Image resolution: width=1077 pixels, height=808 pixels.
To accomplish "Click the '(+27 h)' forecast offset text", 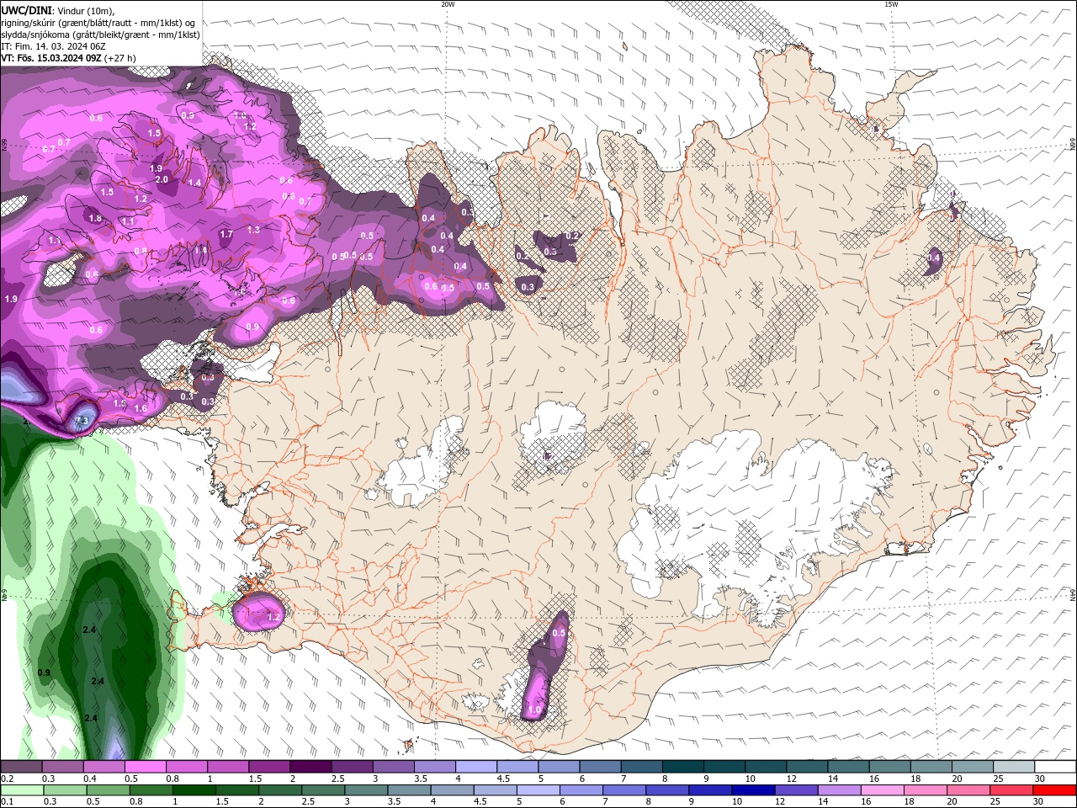I will click(120, 58).
